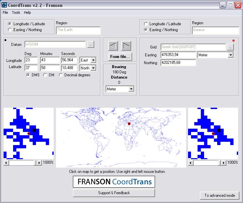The image size is (243, 203).
Task: Open the Help menu
Action: 27,12
